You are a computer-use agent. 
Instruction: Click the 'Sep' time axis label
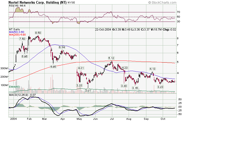point(146,119)
